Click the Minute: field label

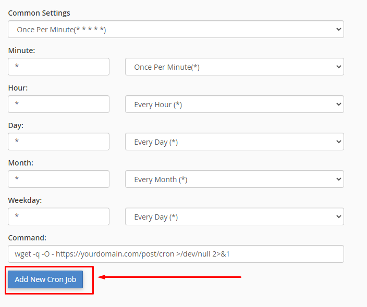click(22, 50)
